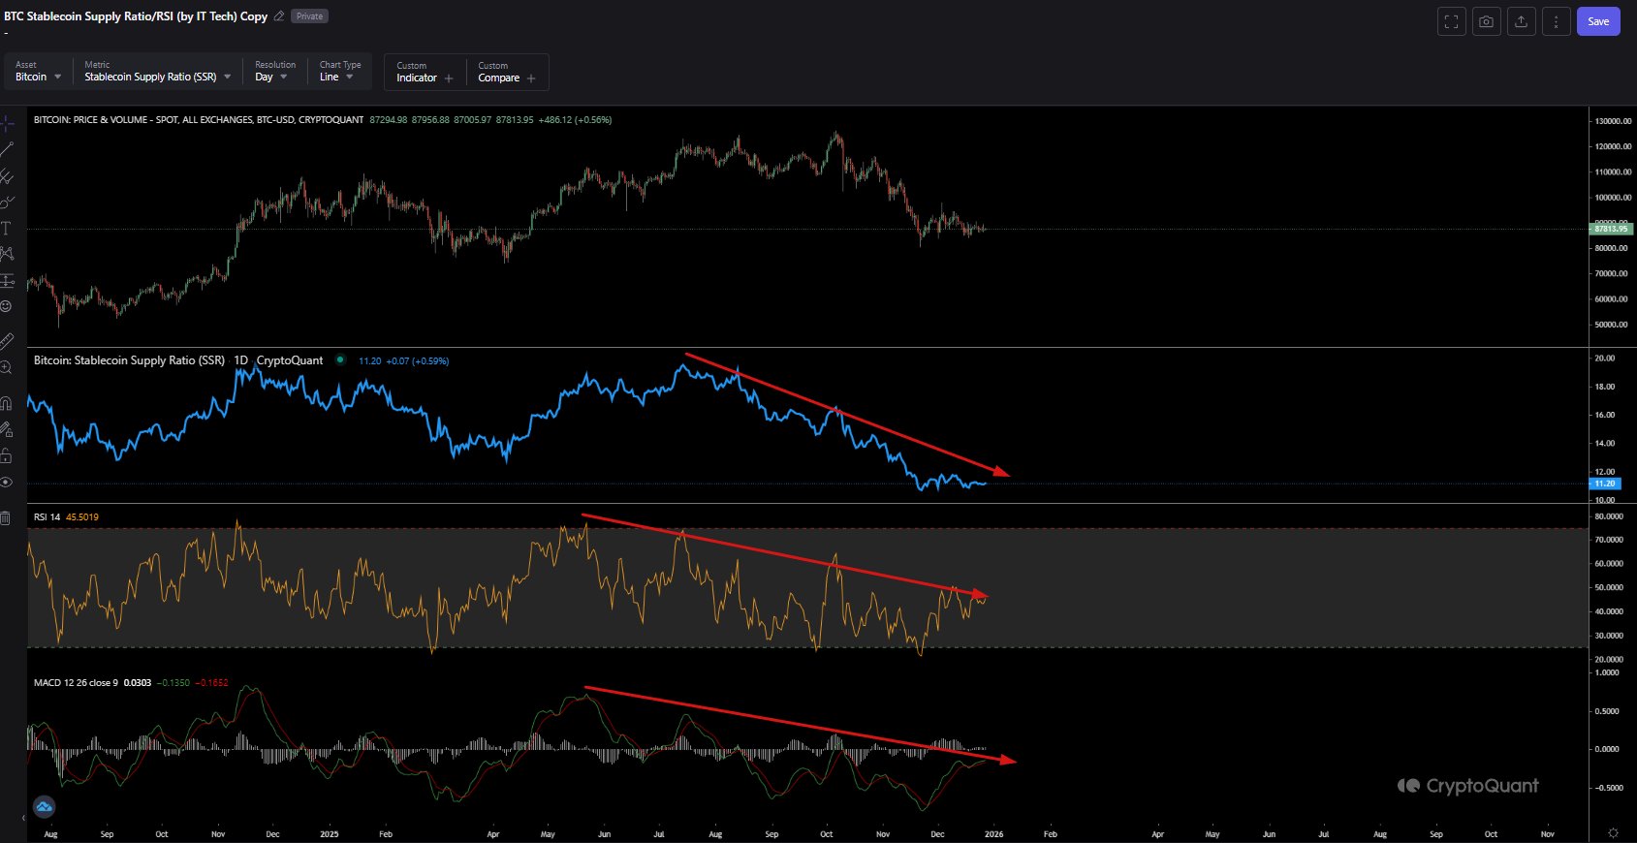Image resolution: width=1637 pixels, height=843 pixels.
Task: Click the RSI value 45.5019
Action: pyautogui.click(x=82, y=517)
